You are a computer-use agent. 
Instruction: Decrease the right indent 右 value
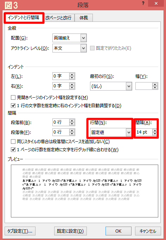coord(72,87)
